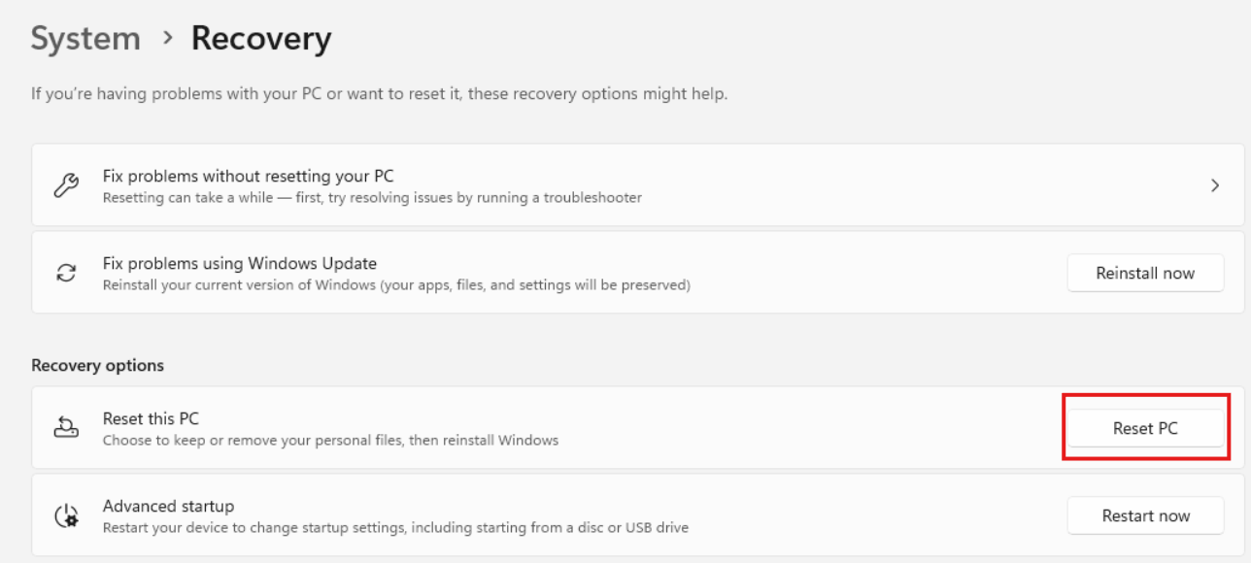The height and width of the screenshot is (563, 1251).
Task: Click the Advanced startup power gear icon
Action: pos(66,515)
